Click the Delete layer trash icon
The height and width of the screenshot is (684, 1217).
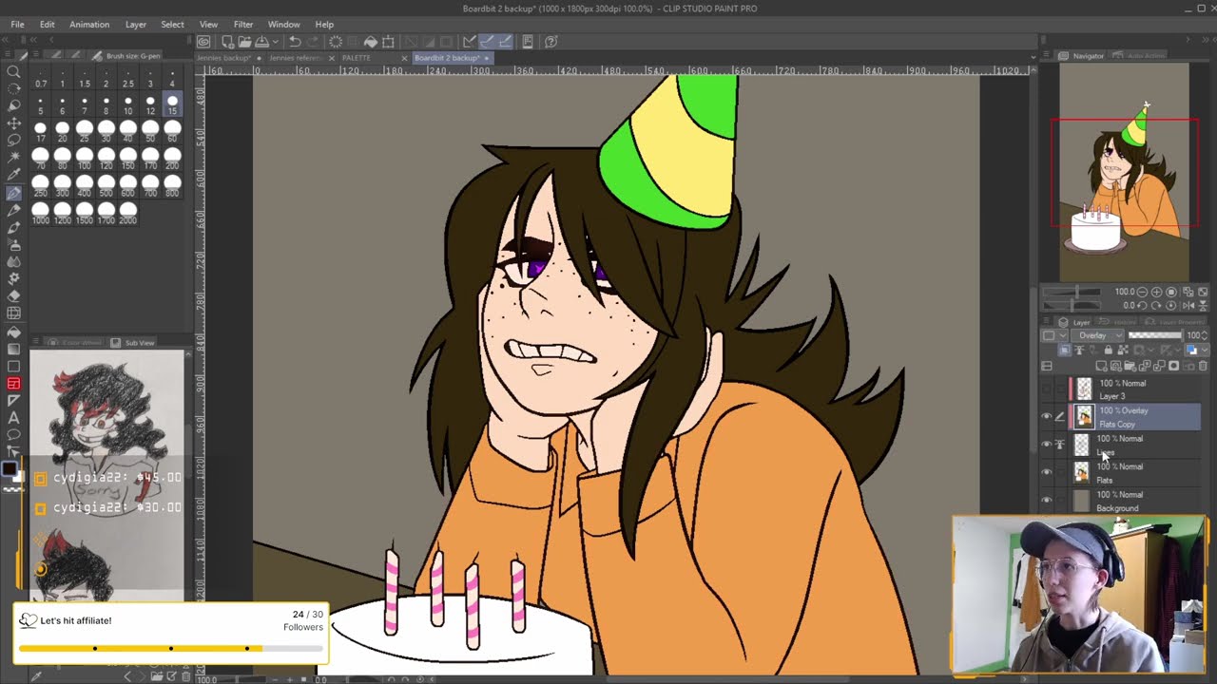click(1203, 366)
